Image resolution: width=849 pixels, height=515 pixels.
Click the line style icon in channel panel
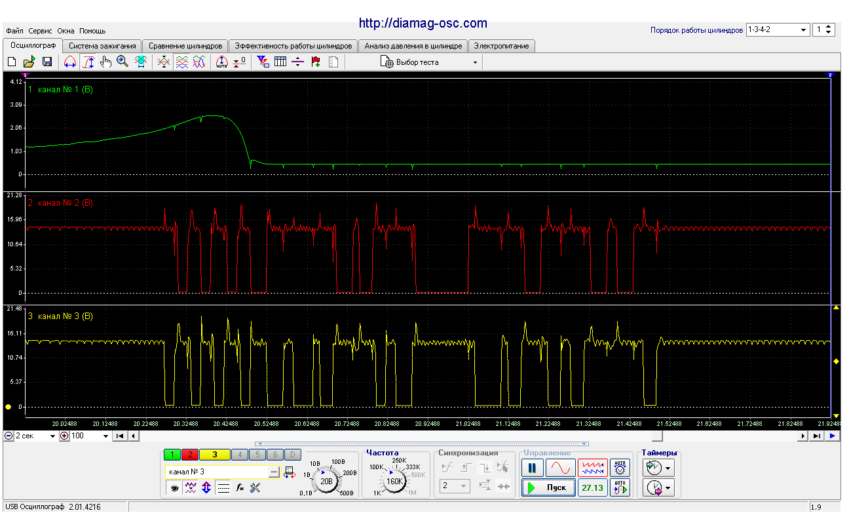(x=223, y=487)
